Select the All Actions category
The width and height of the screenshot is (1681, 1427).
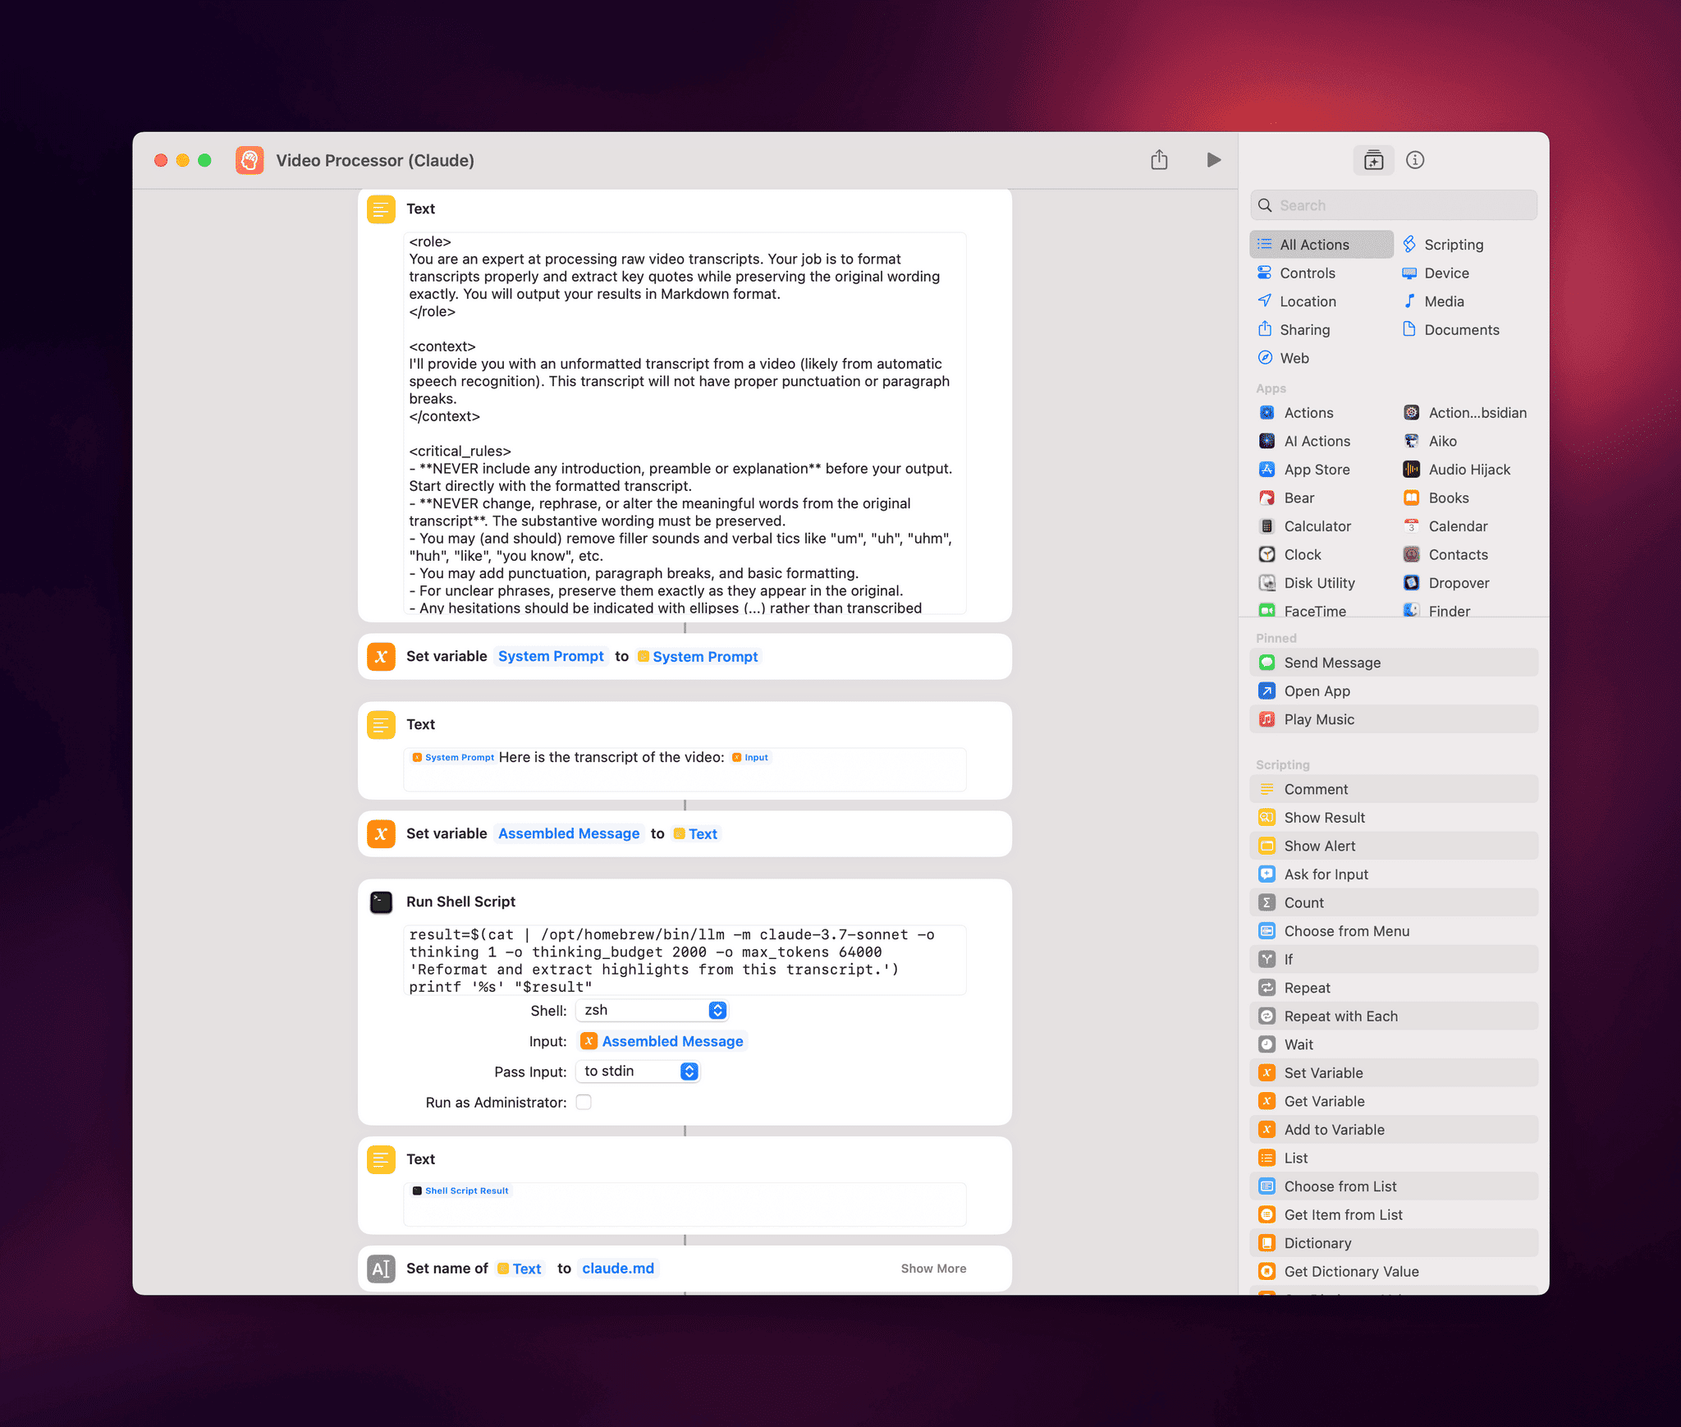coord(1321,245)
